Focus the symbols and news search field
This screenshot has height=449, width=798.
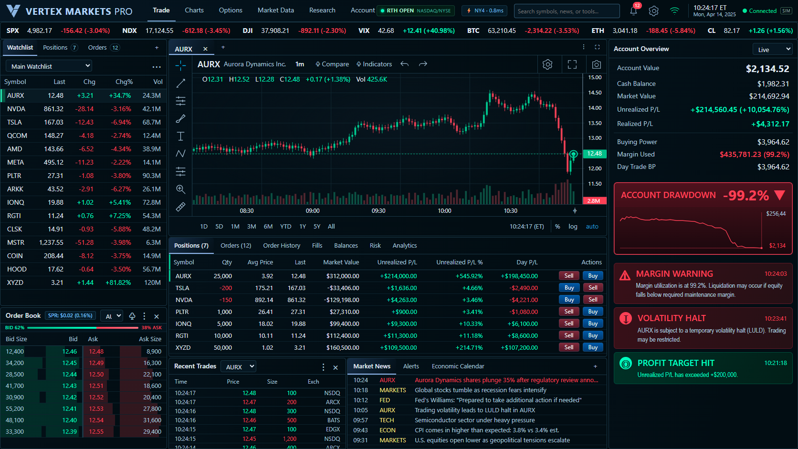coord(567,11)
